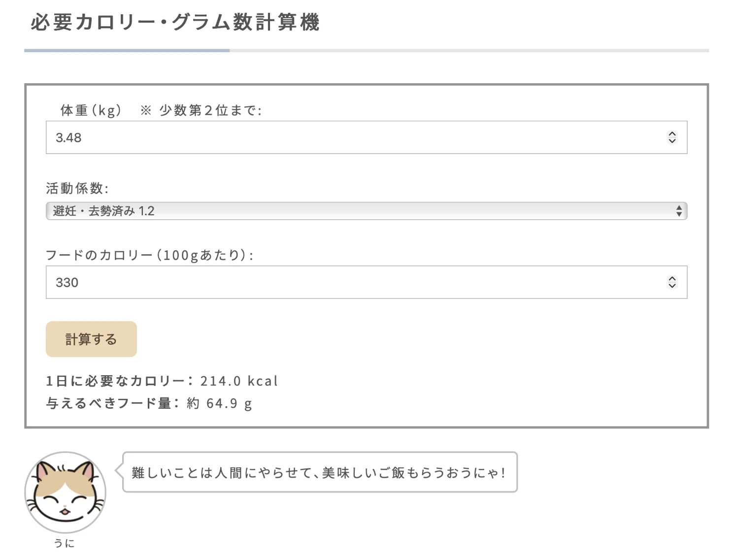
Task: Click the フードのカロリー(100gあたり) label
Action: [x=150, y=255]
